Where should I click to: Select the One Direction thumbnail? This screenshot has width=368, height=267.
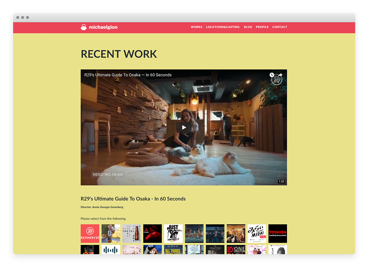(236, 250)
